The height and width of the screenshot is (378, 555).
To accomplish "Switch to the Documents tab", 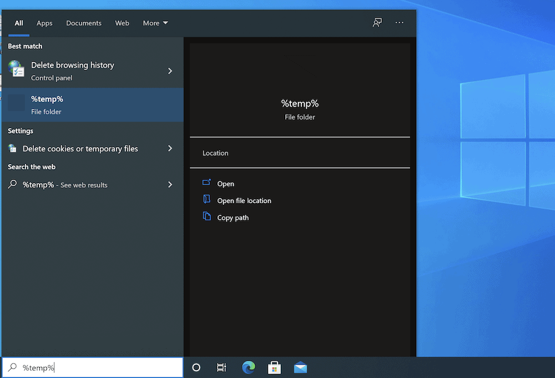I will pos(84,23).
